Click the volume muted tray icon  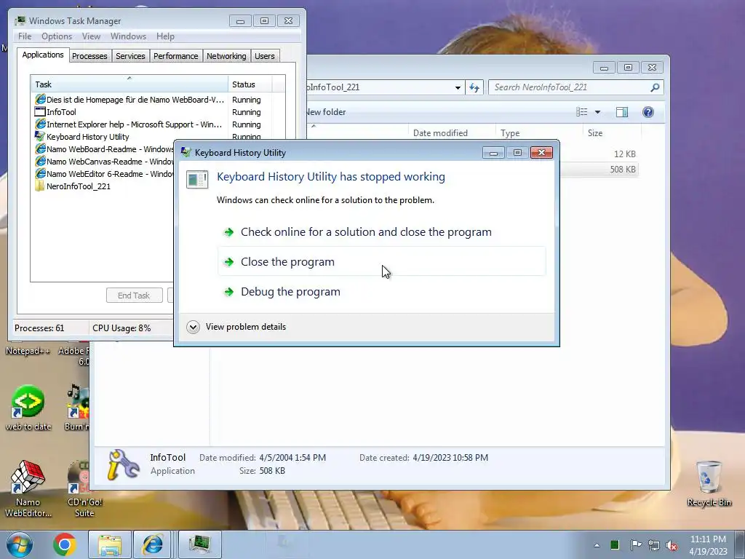point(672,545)
